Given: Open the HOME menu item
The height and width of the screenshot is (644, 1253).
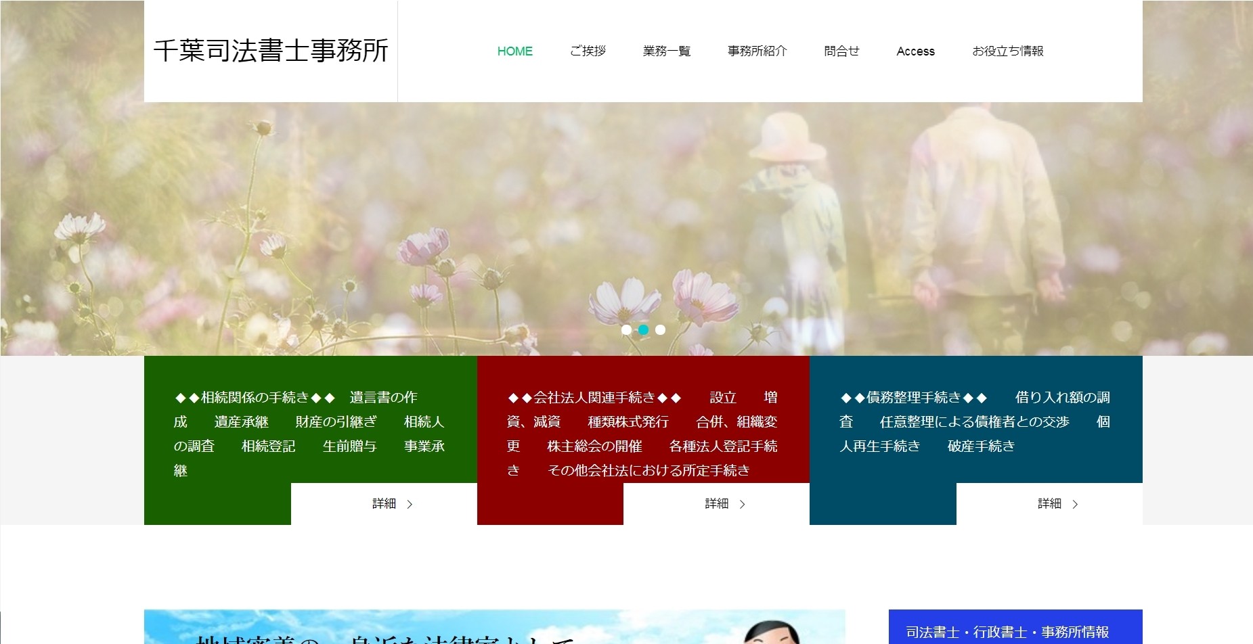Looking at the screenshot, I should pos(514,51).
